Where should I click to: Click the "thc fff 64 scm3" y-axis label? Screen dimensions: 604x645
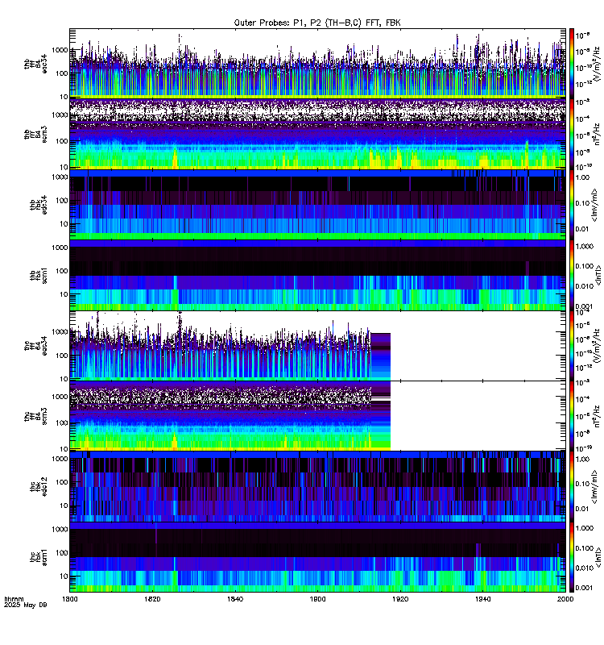[35, 416]
